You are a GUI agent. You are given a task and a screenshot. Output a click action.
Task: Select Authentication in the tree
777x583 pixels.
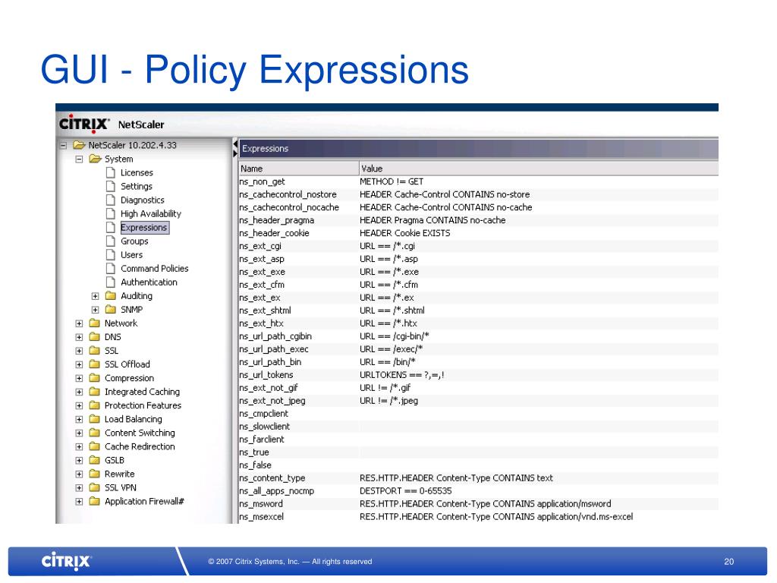[149, 282]
